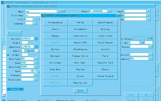The width and height of the screenshot is (161, 101).
Task: Click the Delete option button
Action: (55, 42)
